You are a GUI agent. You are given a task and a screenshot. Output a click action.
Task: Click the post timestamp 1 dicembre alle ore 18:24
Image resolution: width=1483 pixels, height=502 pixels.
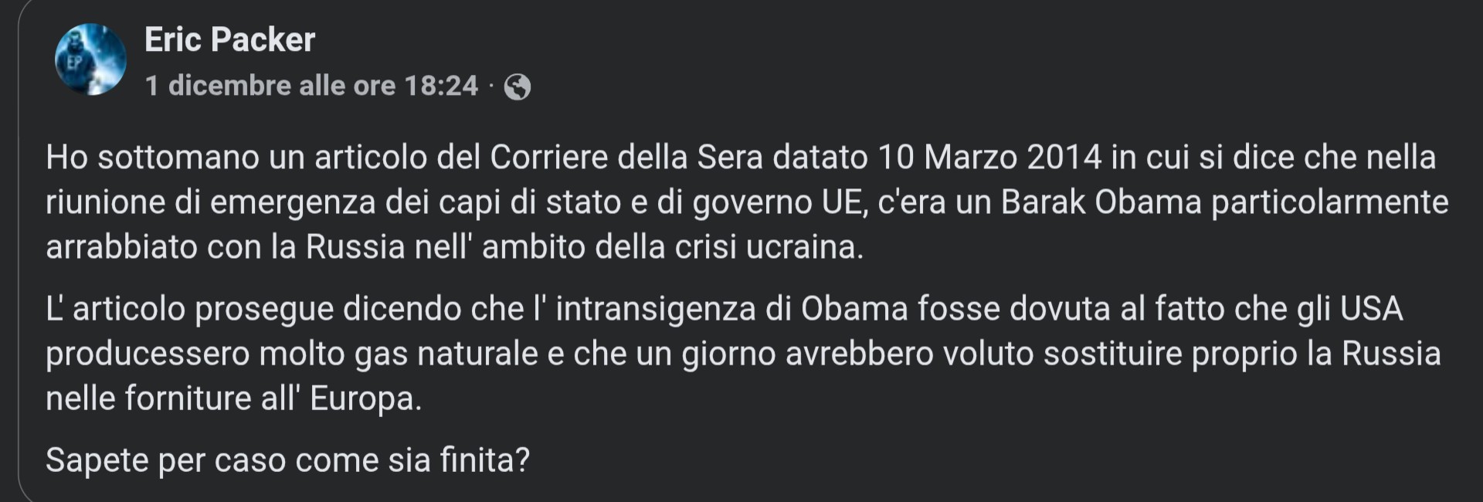(311, 86)
